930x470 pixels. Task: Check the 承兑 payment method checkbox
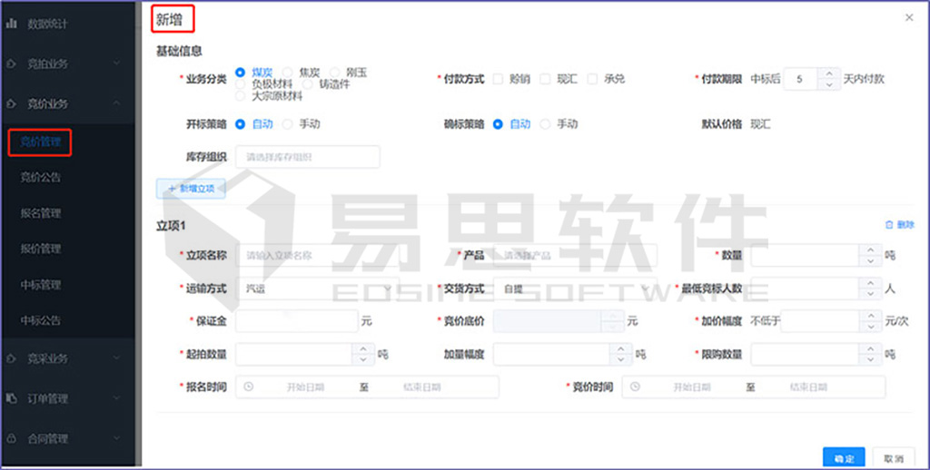(x=592, y=79)
